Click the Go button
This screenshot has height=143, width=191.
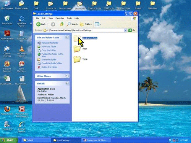pos(132,30)
